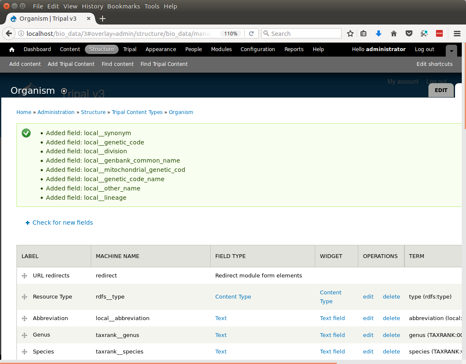
Task: Click the add-to-shortcuts plus icon beside Organism
Action: click(64, 91)
